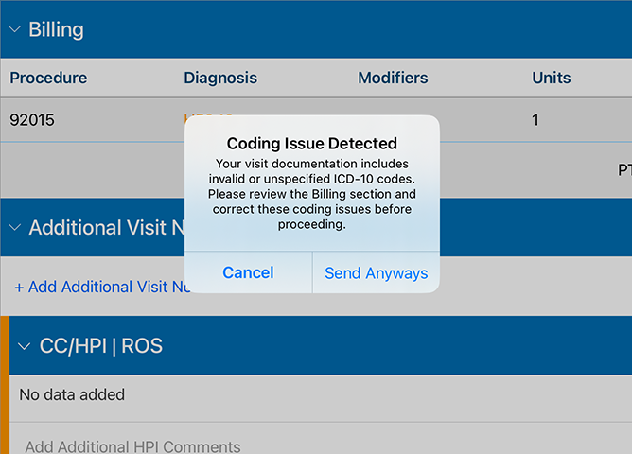Tap the units value 1 cell
This screenshot has height=454, width=632.
click(535, 119)
